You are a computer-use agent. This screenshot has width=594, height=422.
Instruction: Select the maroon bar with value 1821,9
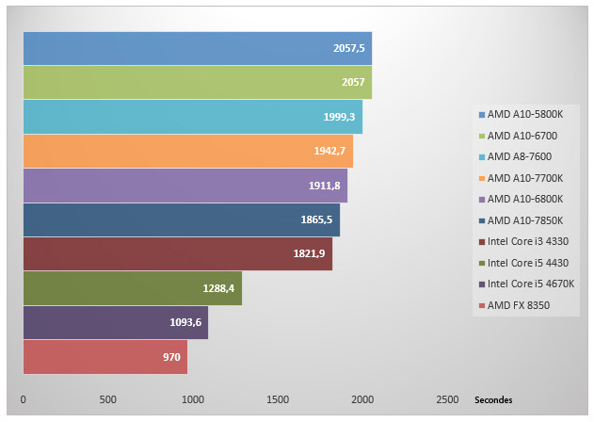pyautogui.click(x=178, y=253)
